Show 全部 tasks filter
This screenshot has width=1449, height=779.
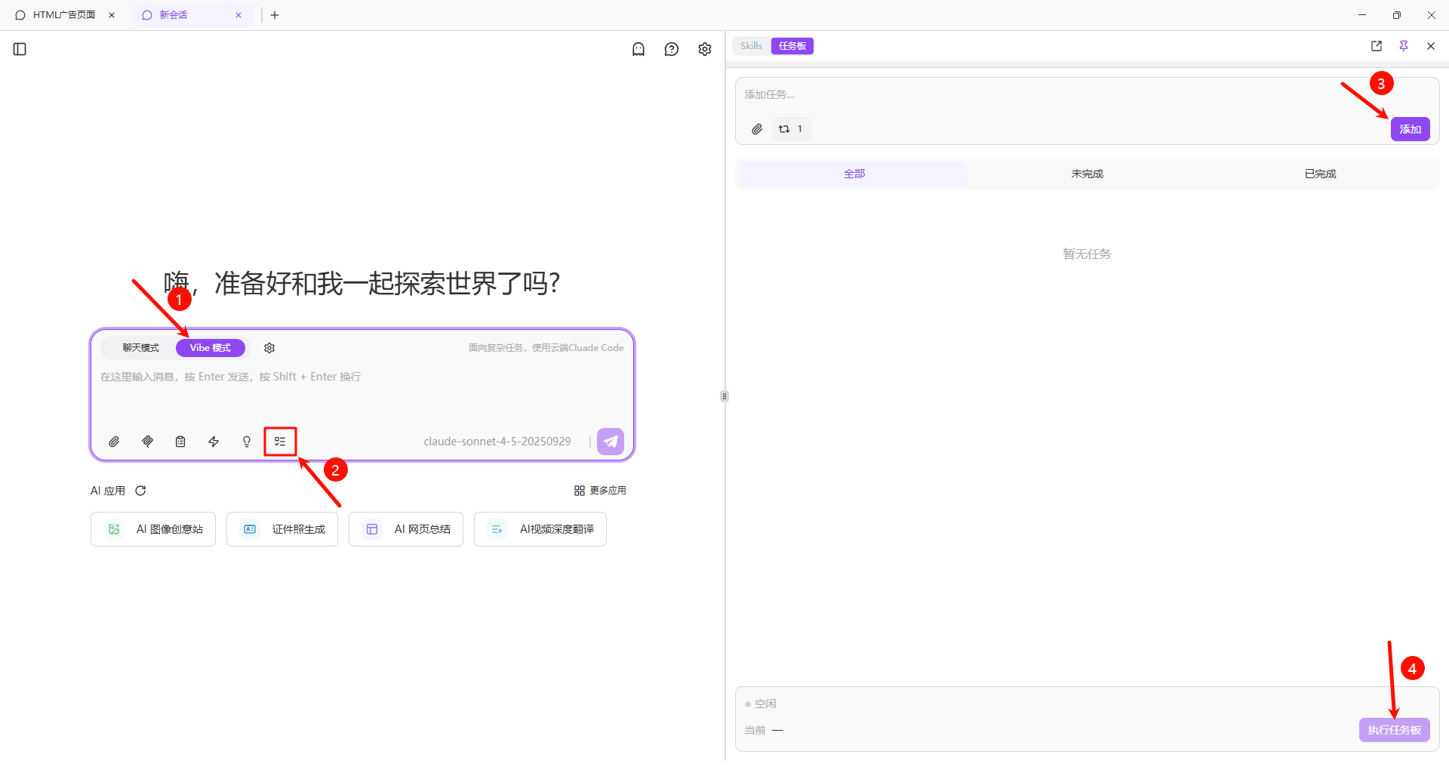(854, 174)
